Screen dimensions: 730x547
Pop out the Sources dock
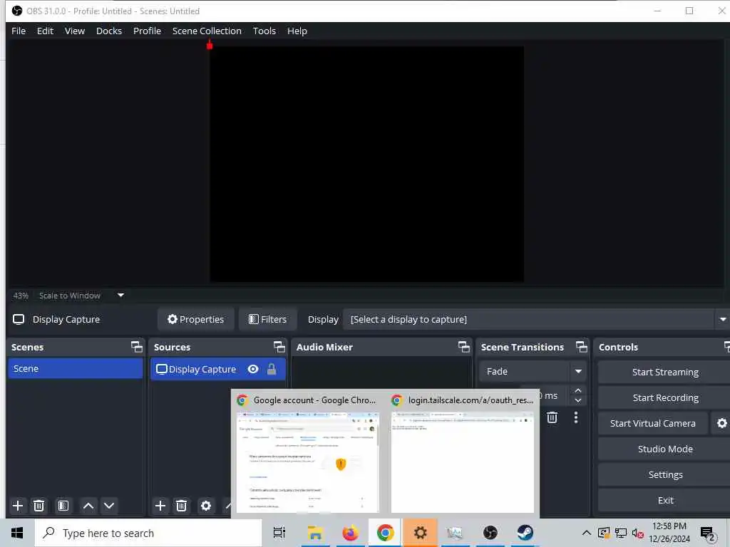[x=279, y=347]
